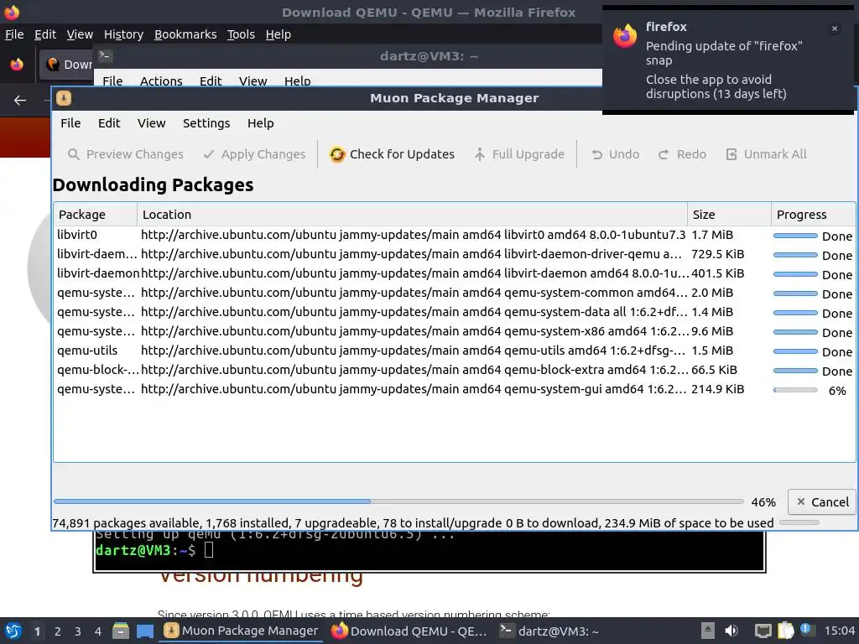Open the file manager from the taskbar

click(121, 631)
